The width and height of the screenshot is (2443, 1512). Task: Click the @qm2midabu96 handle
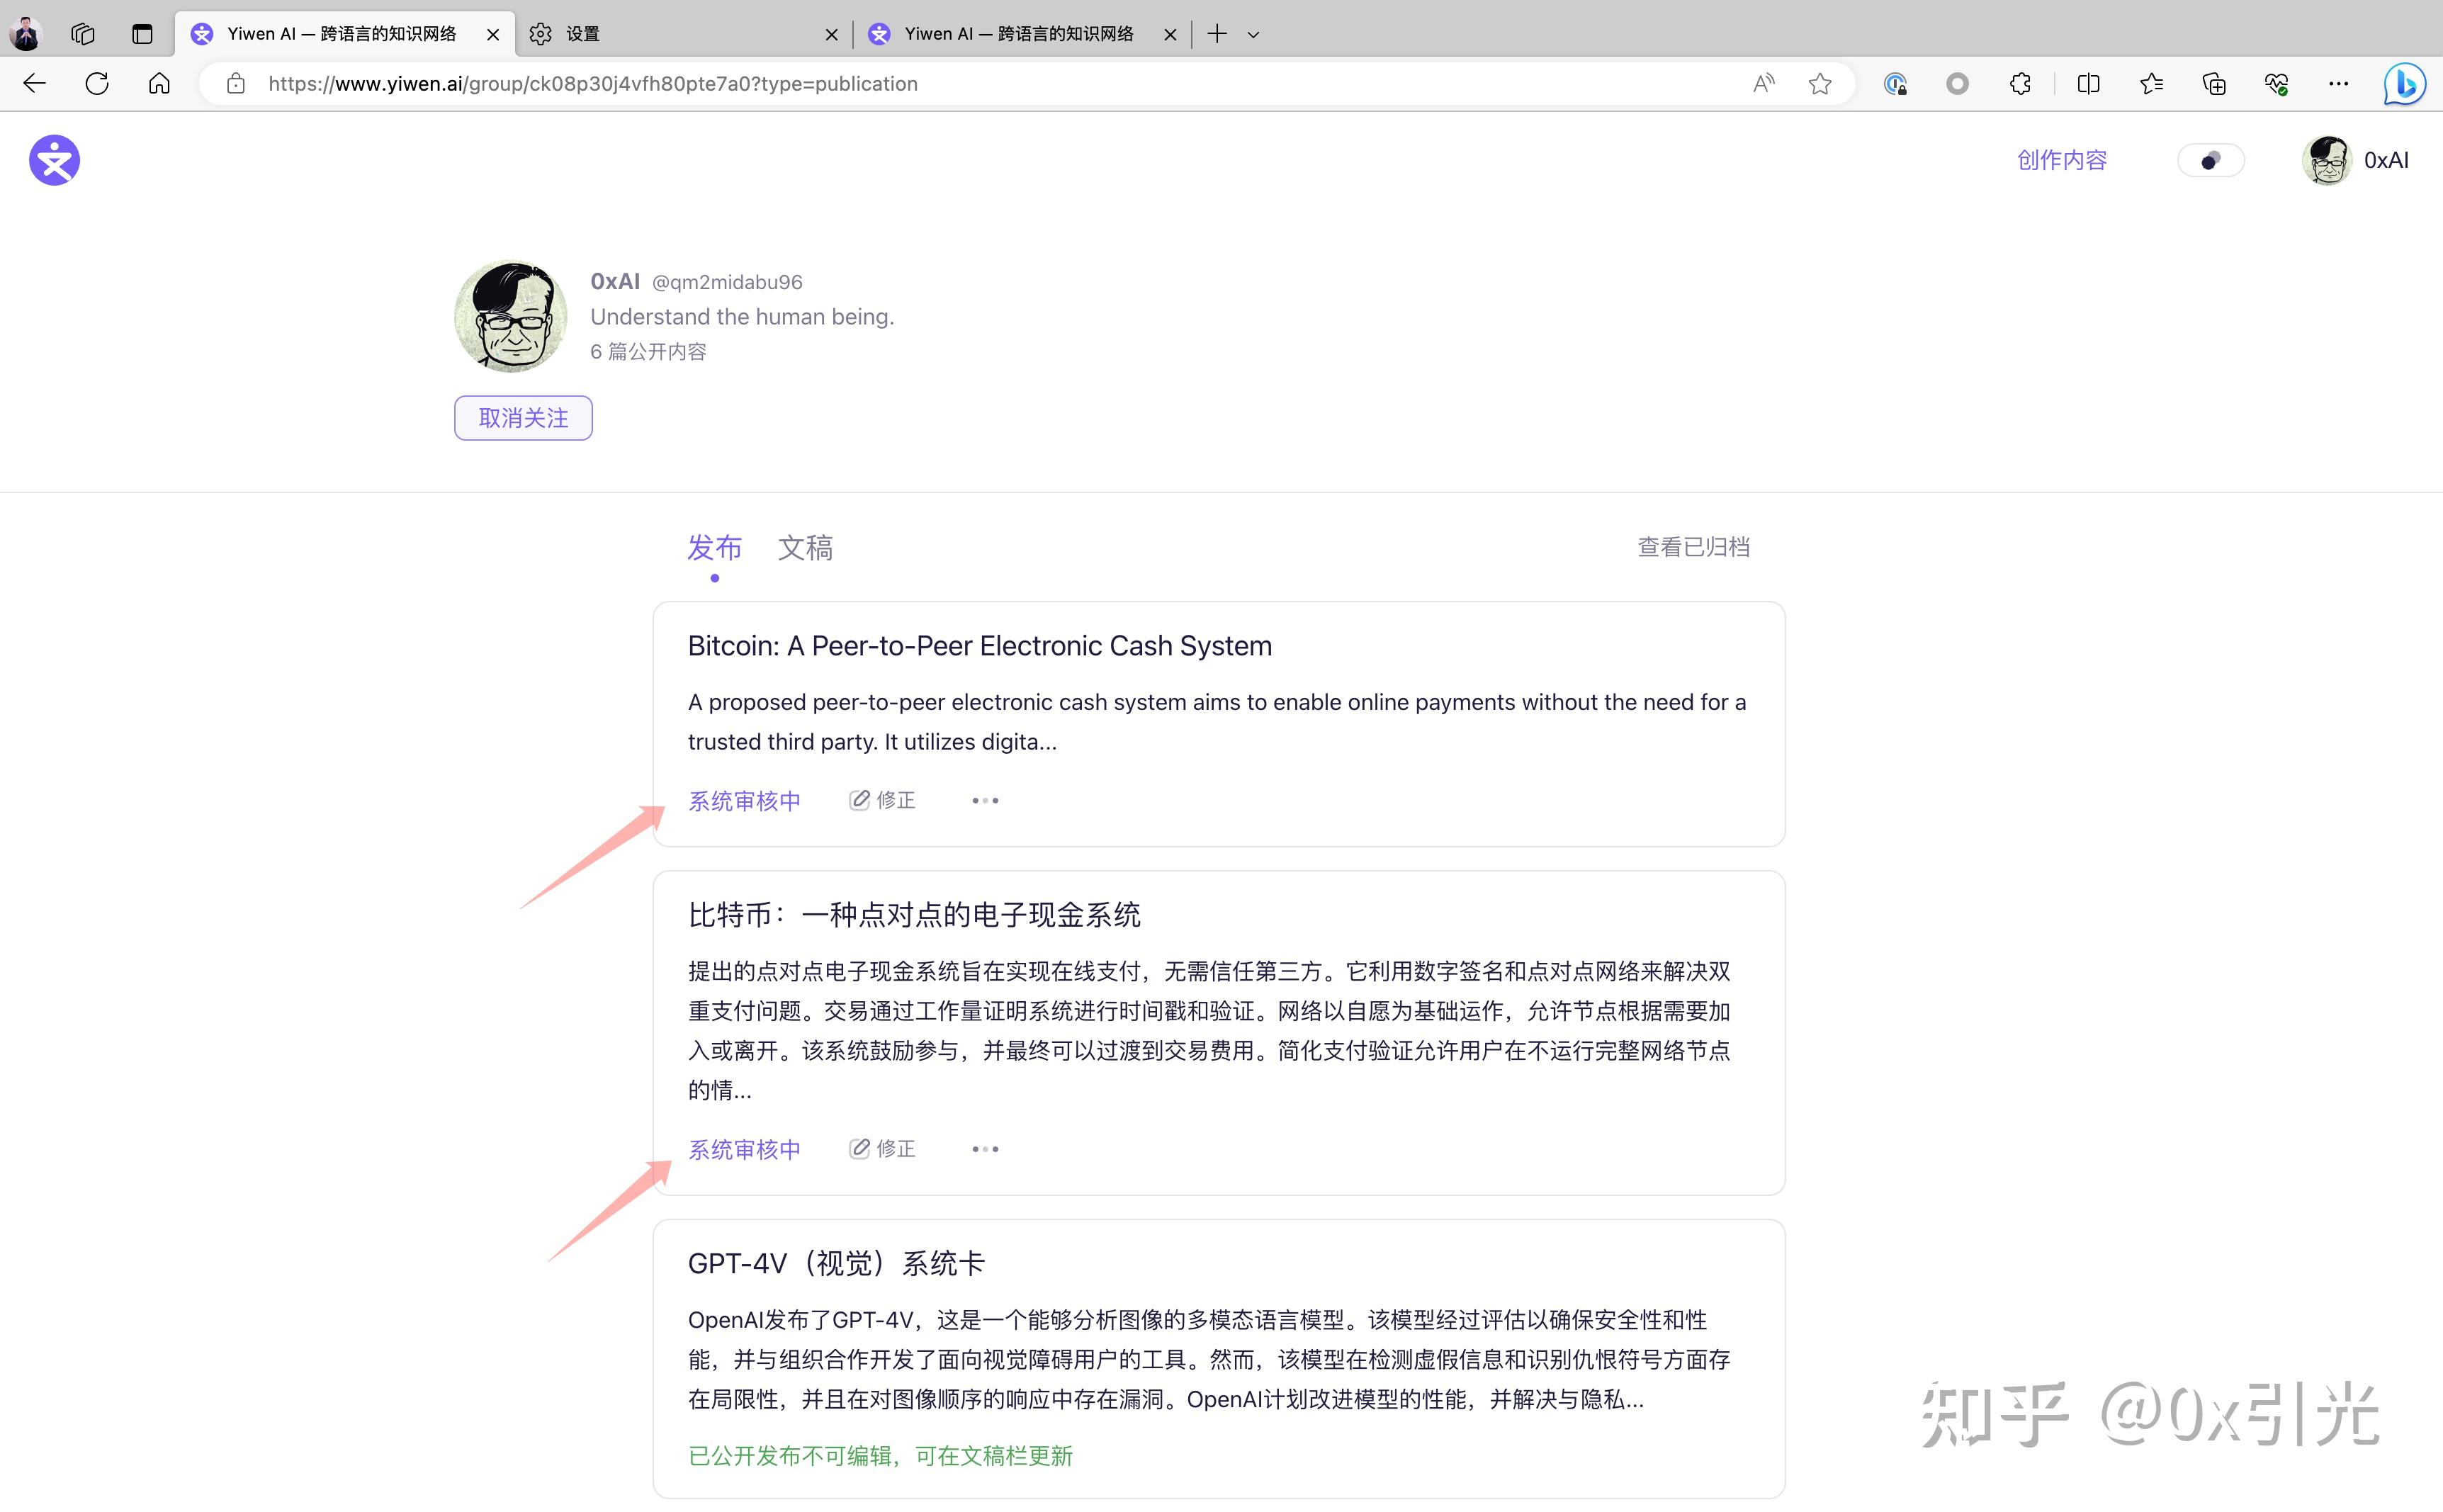click(727, 282)
